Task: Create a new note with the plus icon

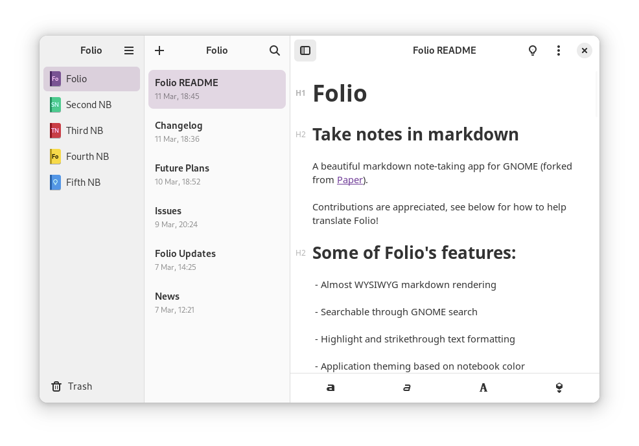Action: pos(159,50)
